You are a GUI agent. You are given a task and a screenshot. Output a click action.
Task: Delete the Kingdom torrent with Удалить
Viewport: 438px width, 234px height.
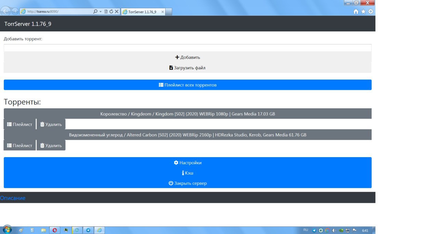(x=51, y=124)
